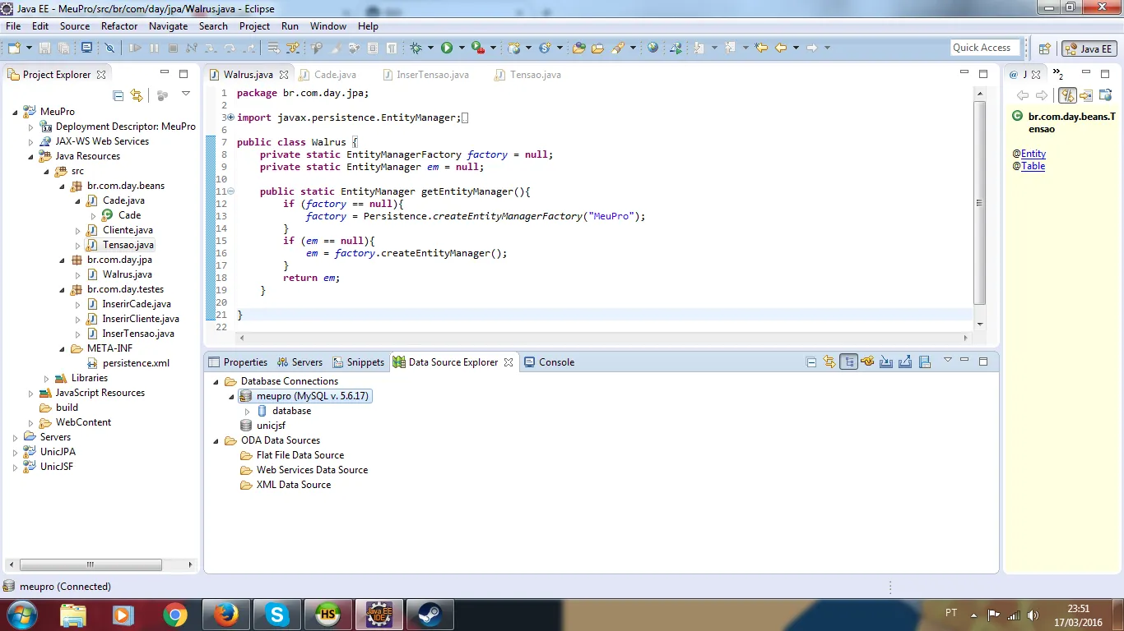Switch to the Console tab
The height and width of the screenshot is (631, 1124).
pos(549,362)
